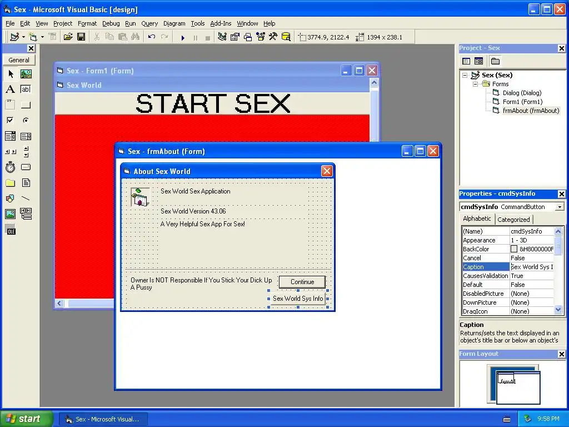This screenshot has width=569, height=427.
Task: Open the Object Browser toolbar icon
Action: point(261,37)
